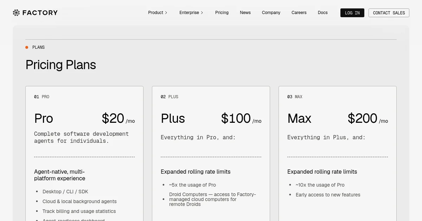422x221 pixels.
Task: Click Max card 'Expanded rolling rate limits'
Action: (x=322, y=172)
